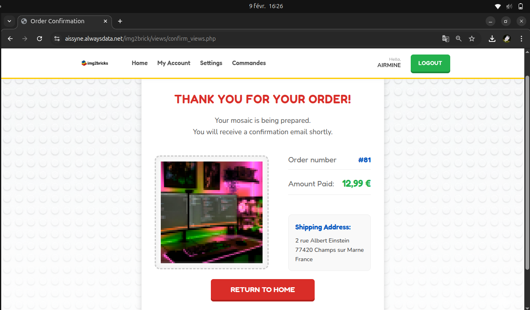Open the browser profile avatar icon
The height and width of the screenshot is (310, 530).
pyautogui.click(x=507, y=39)
